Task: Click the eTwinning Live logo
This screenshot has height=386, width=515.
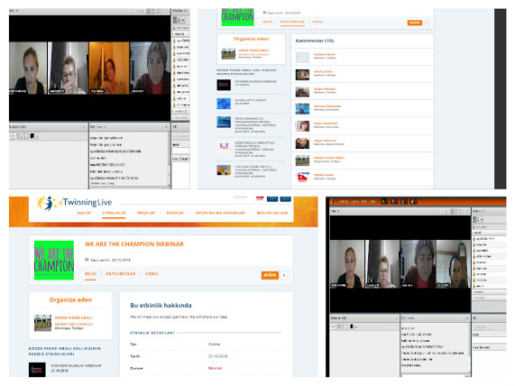Action: (74, 203)
